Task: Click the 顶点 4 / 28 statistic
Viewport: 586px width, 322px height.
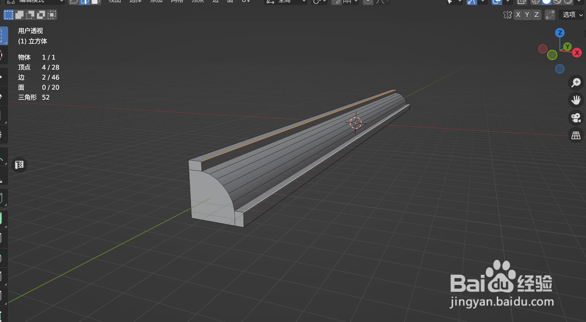Action: pos(38,67)
